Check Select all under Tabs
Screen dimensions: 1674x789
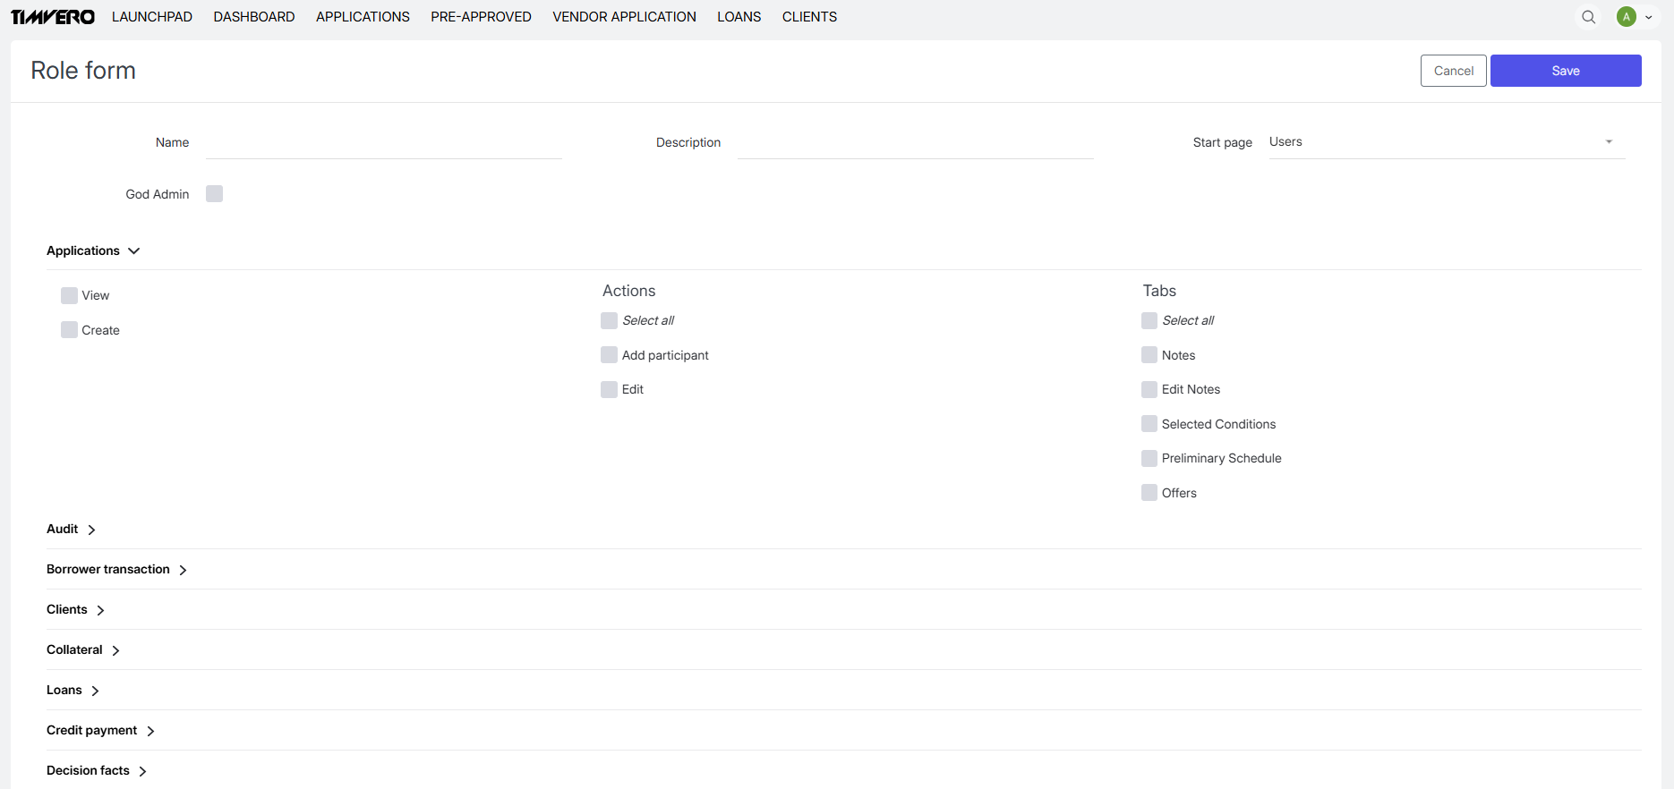[x=1149, y=320]
